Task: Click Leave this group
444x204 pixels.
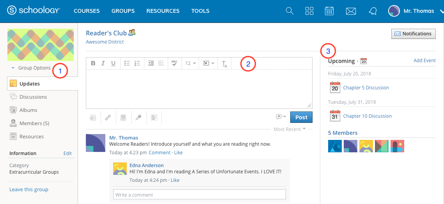Action: tap(28, 190)
